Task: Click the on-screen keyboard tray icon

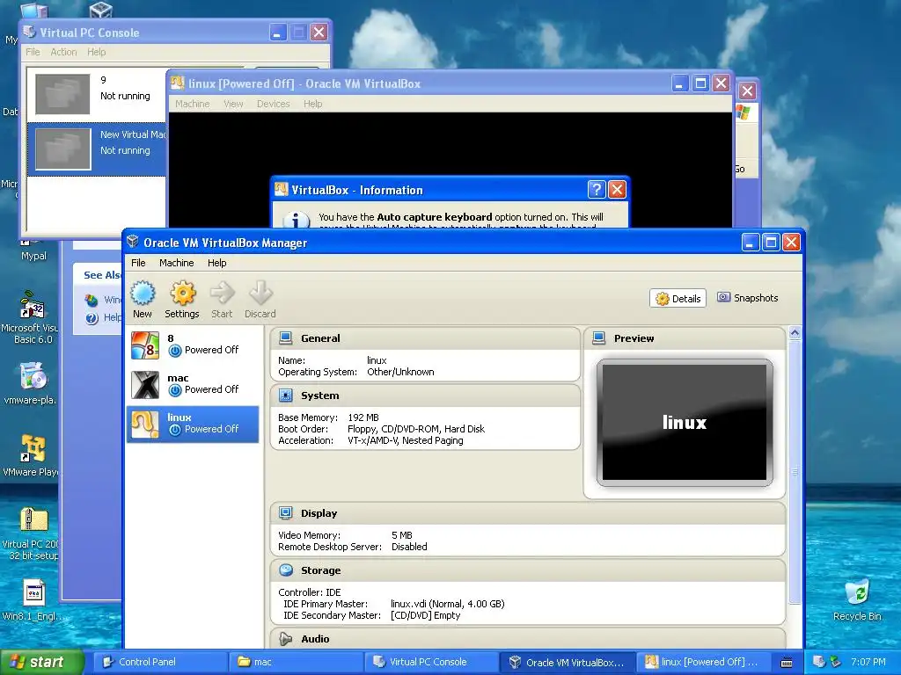Action: click(787, 663)
